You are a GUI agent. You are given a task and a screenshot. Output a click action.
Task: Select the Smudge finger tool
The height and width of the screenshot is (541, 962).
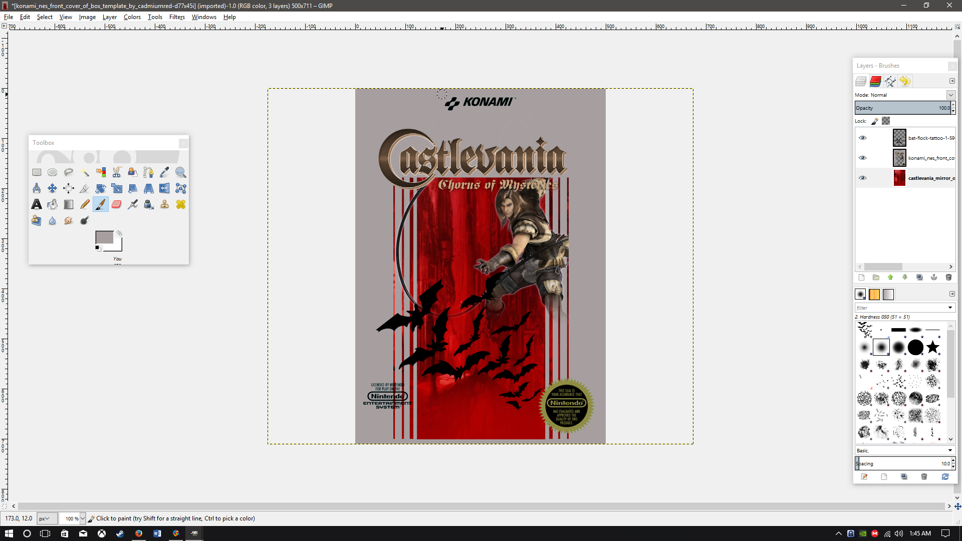click(x=69, y=220)
